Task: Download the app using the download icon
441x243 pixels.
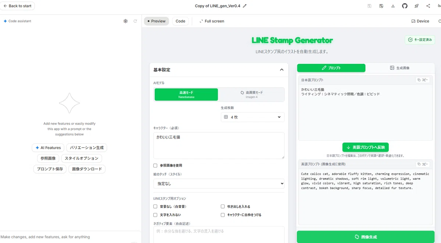Action: (x=393, y=6)
